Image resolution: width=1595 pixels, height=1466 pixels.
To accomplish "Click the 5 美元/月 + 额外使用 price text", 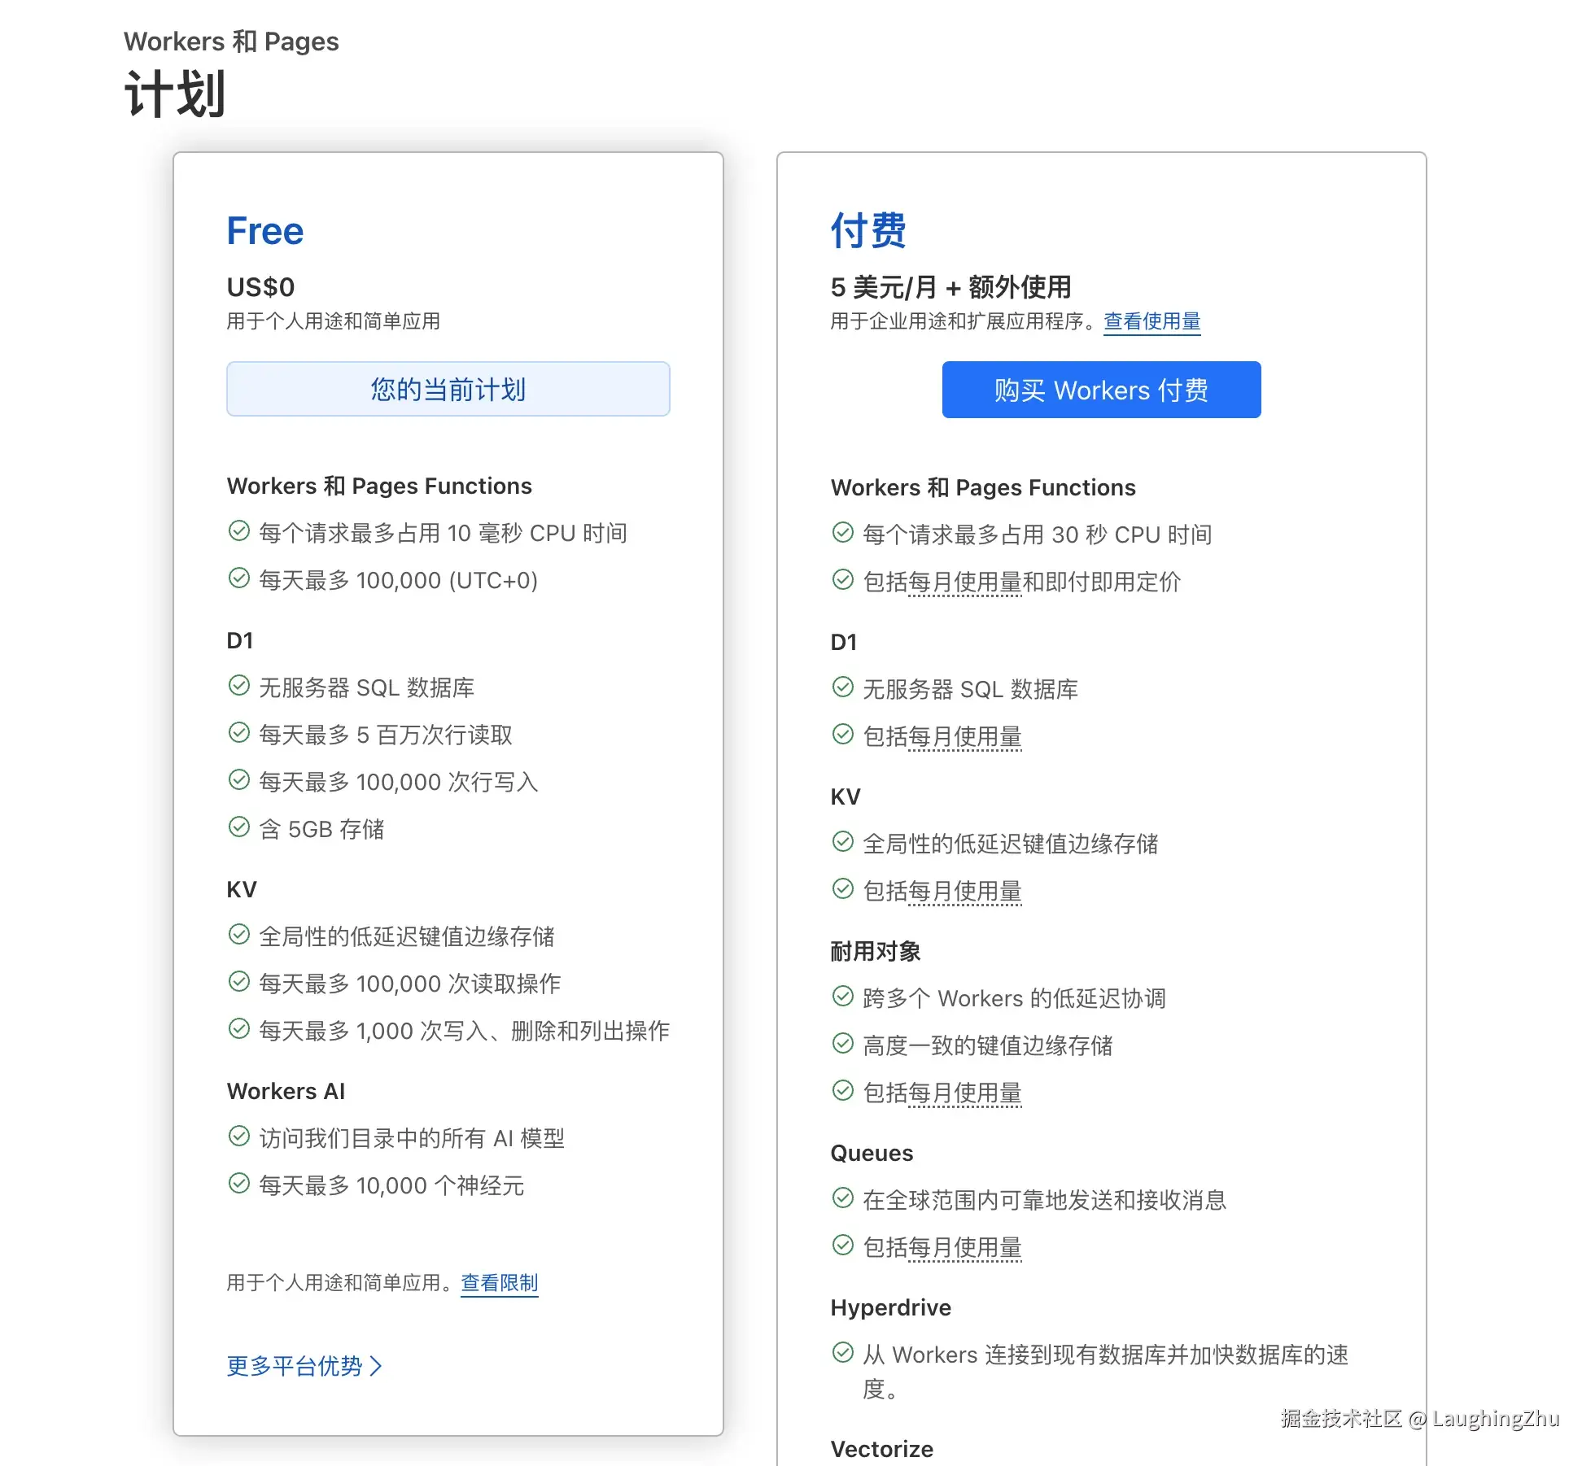I will (x=950, y=287).
